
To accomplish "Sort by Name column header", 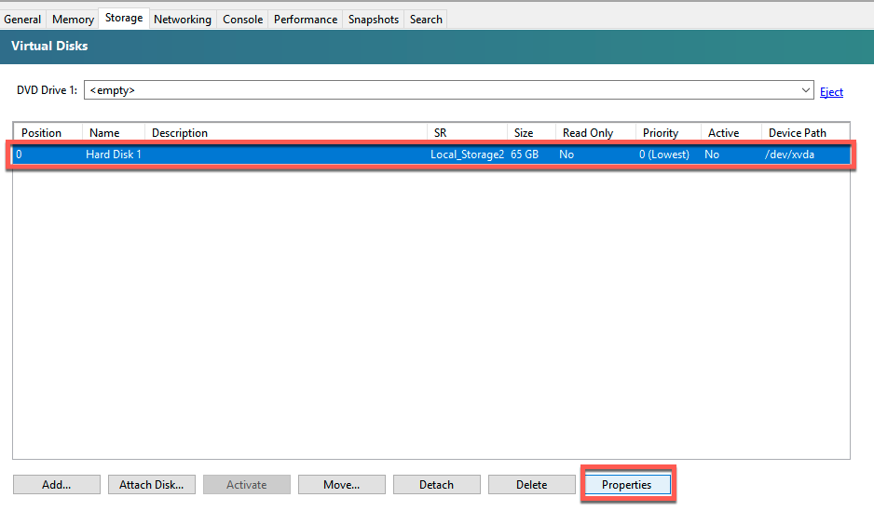I will (x=113, y=132).
